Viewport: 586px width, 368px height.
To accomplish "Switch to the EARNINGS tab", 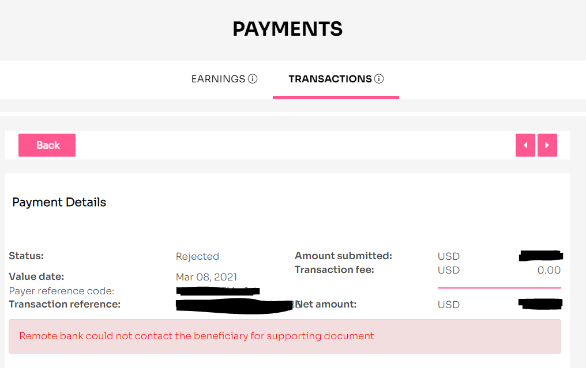I will coord(218,79).
